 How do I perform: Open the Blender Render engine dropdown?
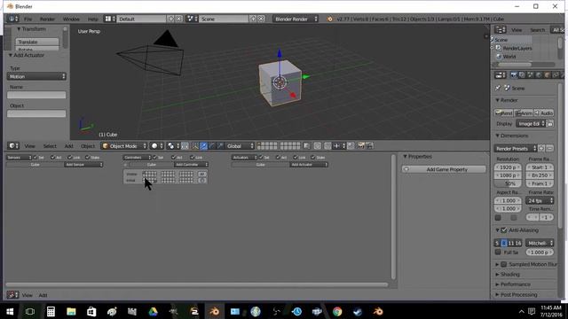296,19
